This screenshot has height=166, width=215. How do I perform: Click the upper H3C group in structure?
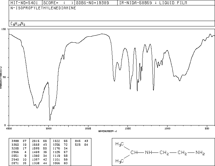coord(120,144)
